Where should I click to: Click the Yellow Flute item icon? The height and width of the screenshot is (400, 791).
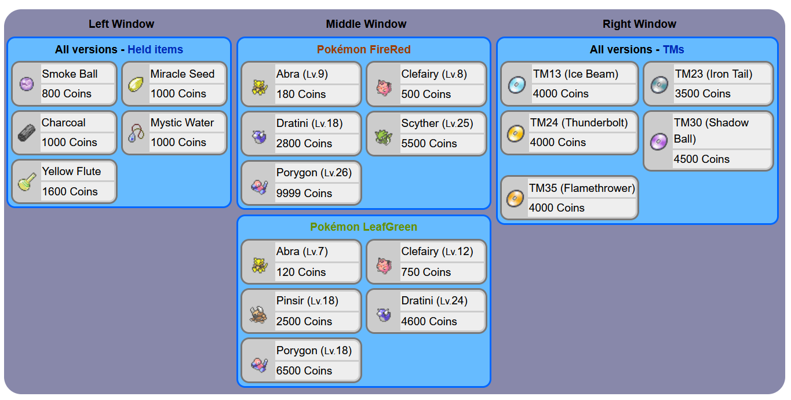[x=27, y=181]
